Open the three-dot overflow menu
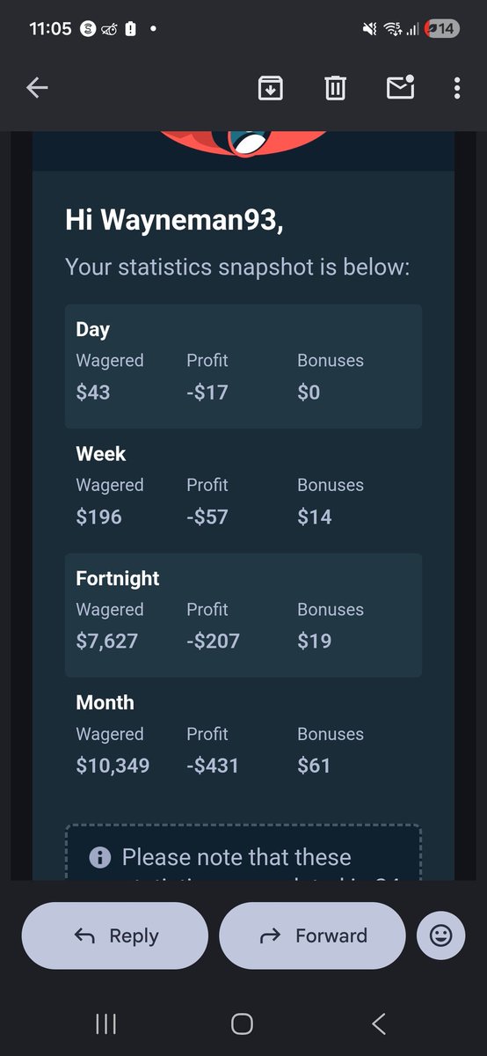The image size is (487, 1056). point(457,87)
